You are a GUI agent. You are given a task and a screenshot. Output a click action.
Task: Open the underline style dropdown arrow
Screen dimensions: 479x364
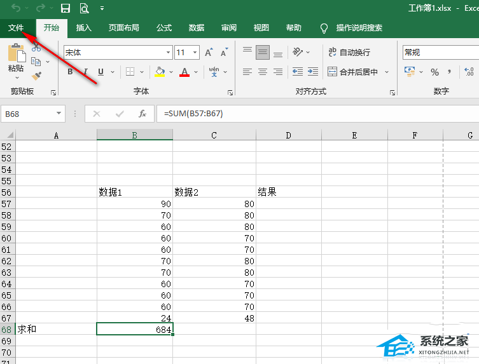(113, 72)
